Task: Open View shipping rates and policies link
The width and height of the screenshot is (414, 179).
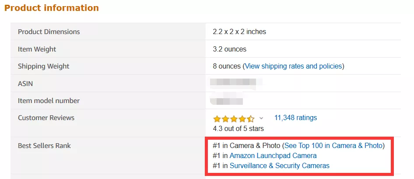Action: (x=293, y=66)
